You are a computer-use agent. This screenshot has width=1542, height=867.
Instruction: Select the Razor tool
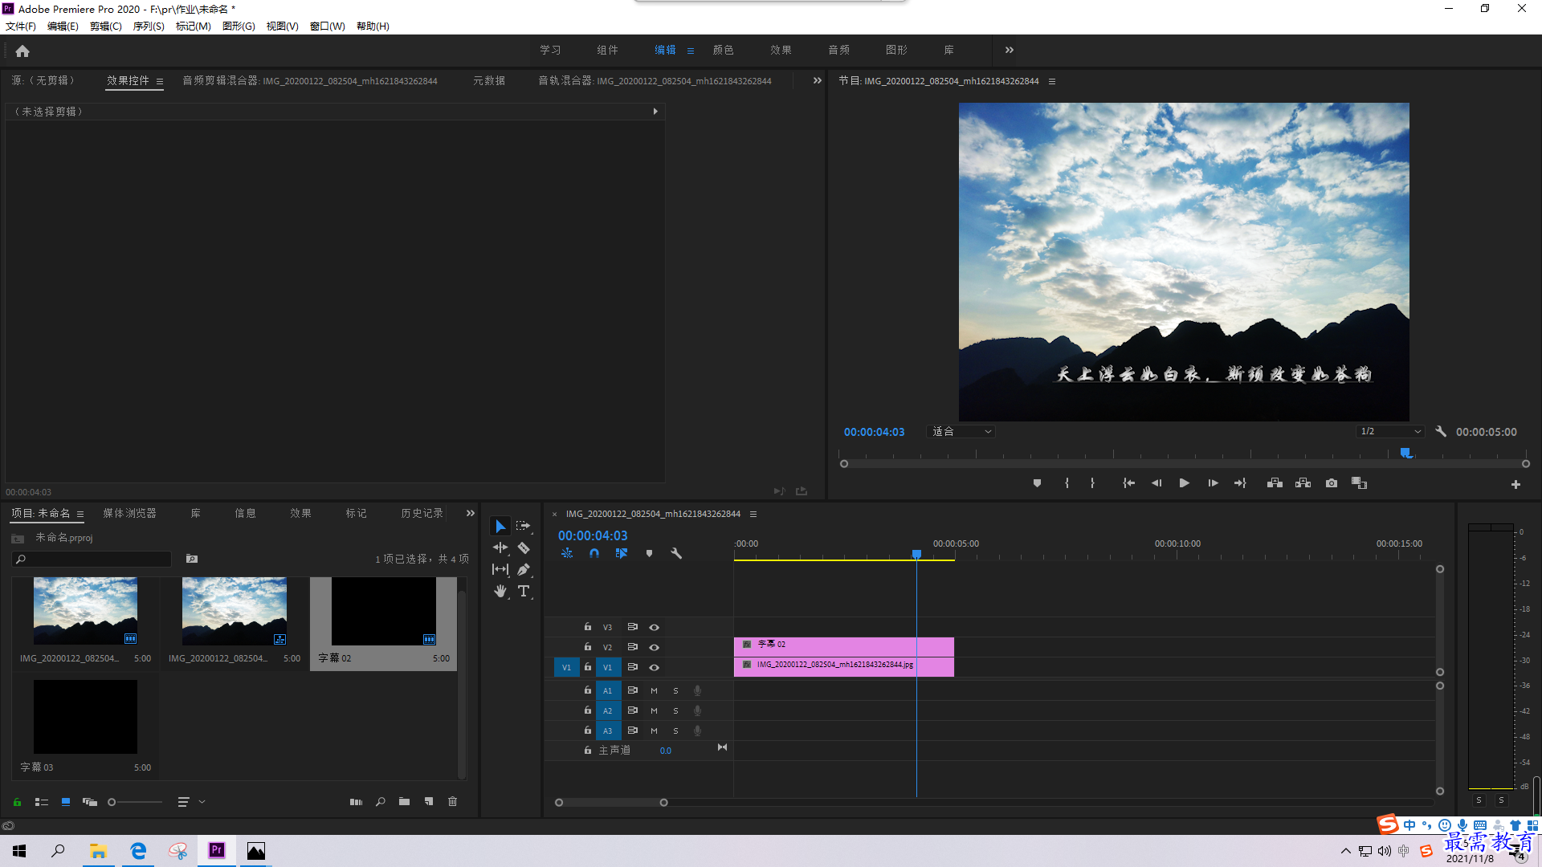click(x=524, y=548)
